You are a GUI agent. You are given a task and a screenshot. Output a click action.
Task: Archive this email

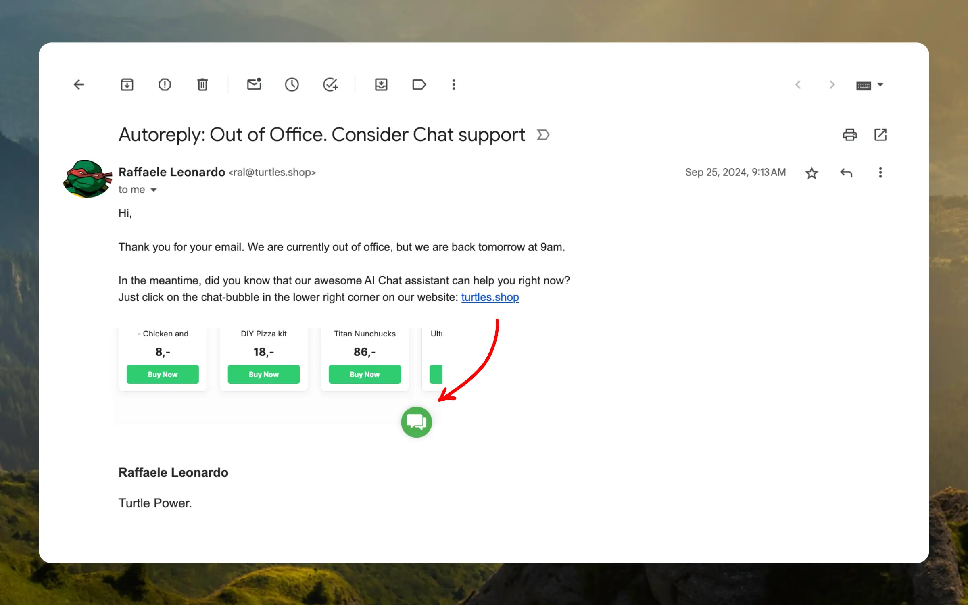pos(127,85)
